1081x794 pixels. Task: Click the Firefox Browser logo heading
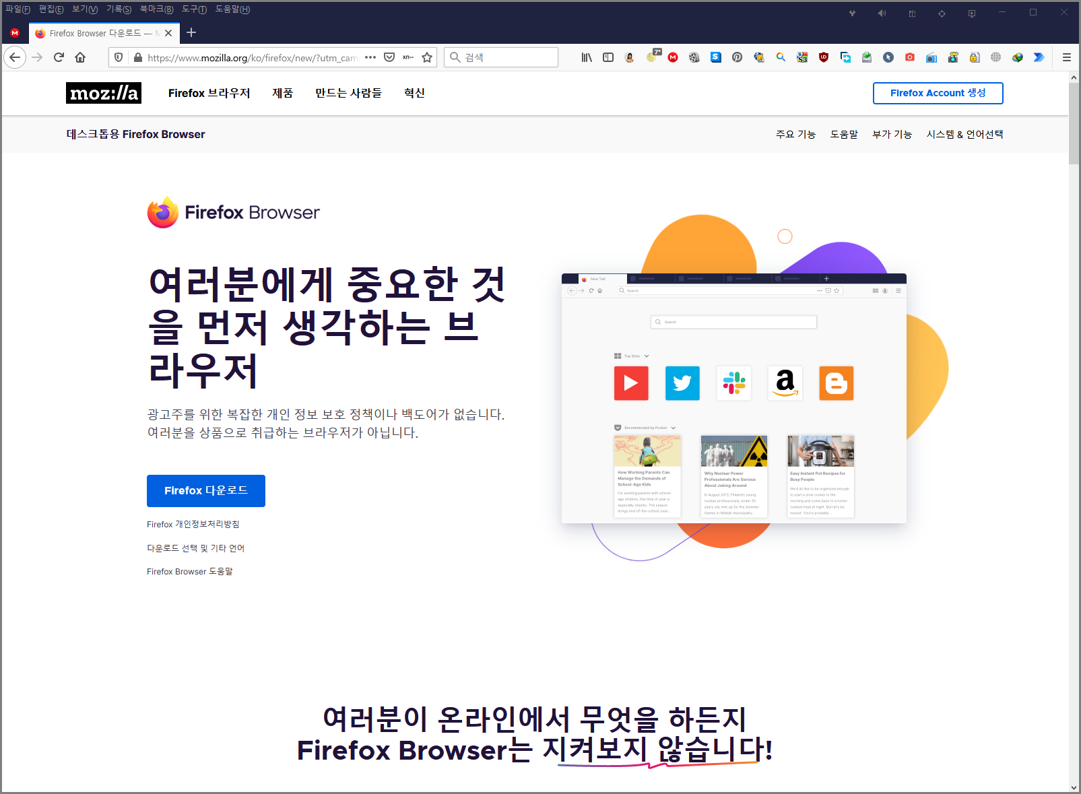click(233, 213)
